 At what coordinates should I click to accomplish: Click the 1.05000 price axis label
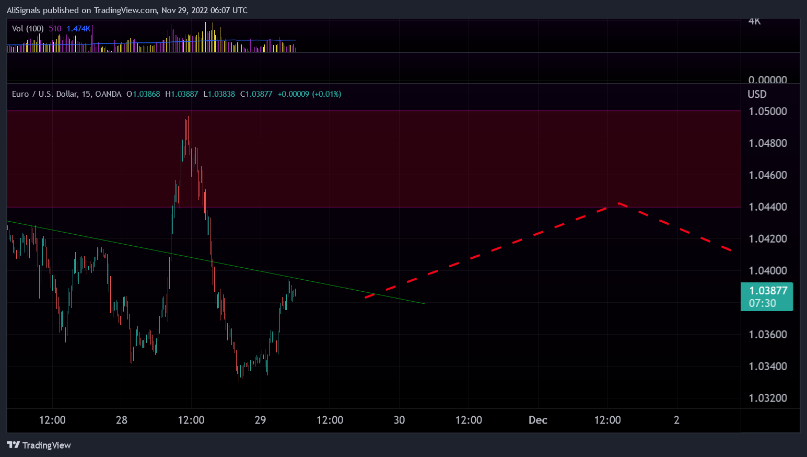pyautogui.click(x=768, y=111)
